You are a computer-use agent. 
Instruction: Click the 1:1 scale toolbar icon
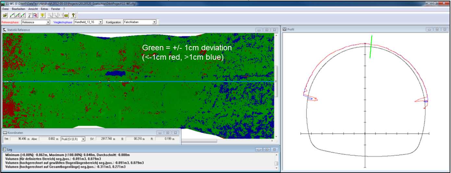click(x=60, y=15)
